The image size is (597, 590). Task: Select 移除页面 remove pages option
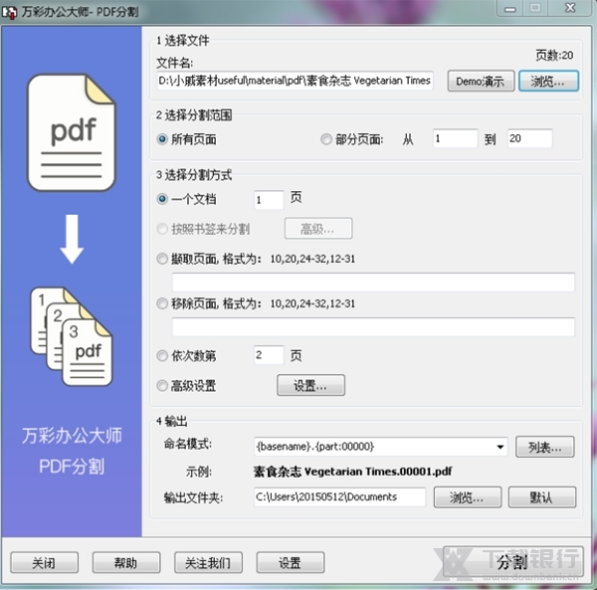pos(163,303)
